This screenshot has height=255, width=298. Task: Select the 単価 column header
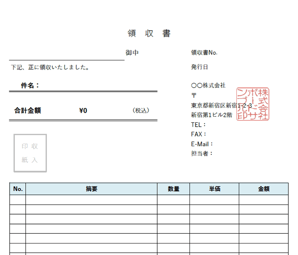(x=215, y=189)
